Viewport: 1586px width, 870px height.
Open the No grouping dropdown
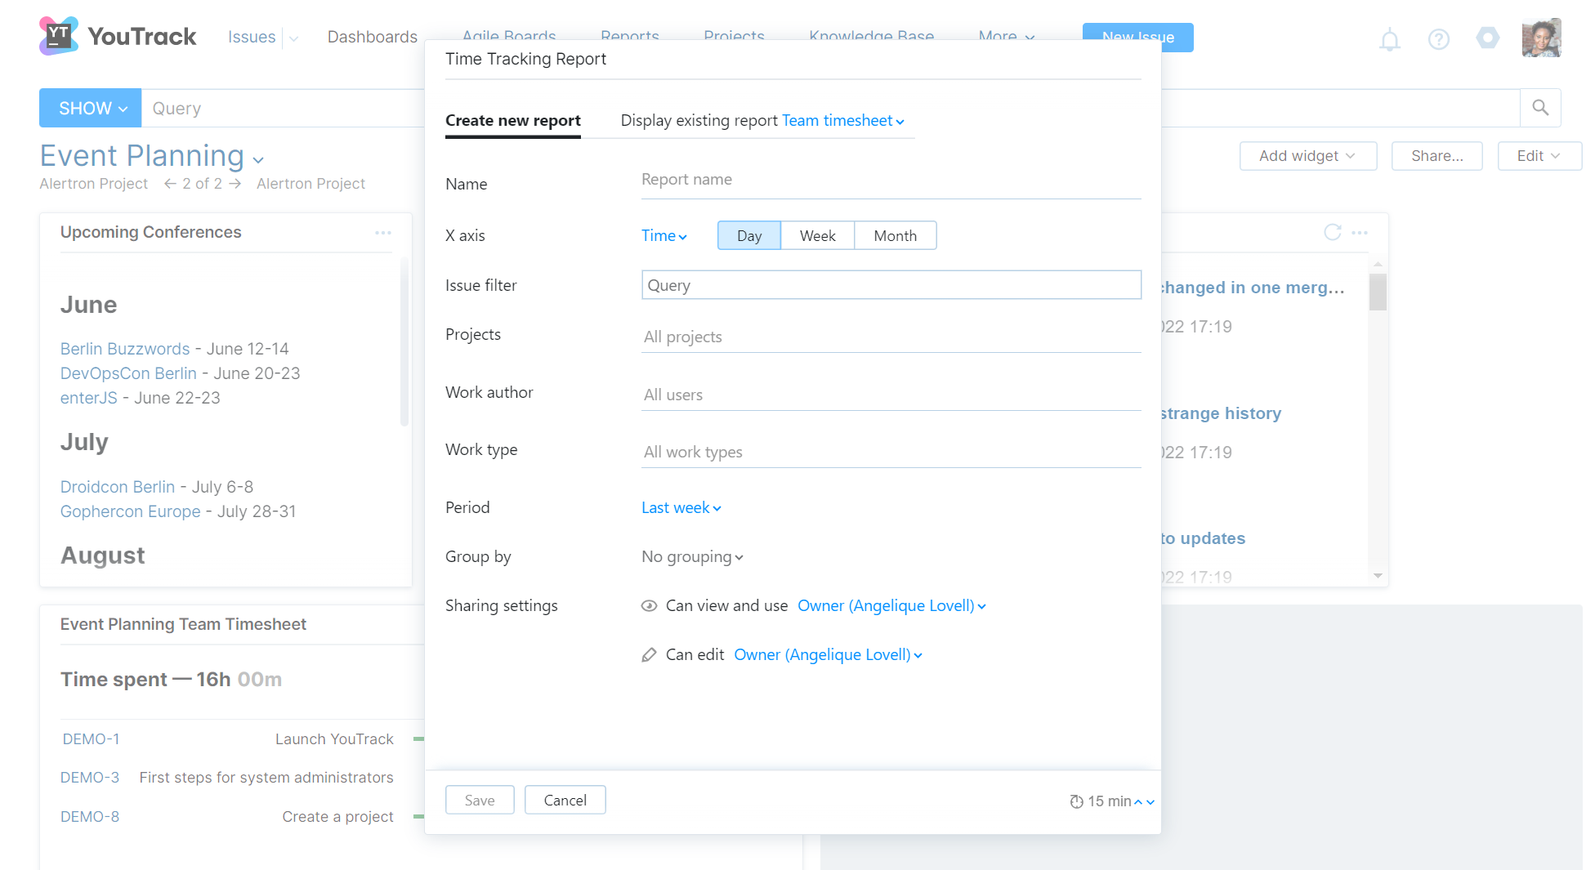[692, 557]
